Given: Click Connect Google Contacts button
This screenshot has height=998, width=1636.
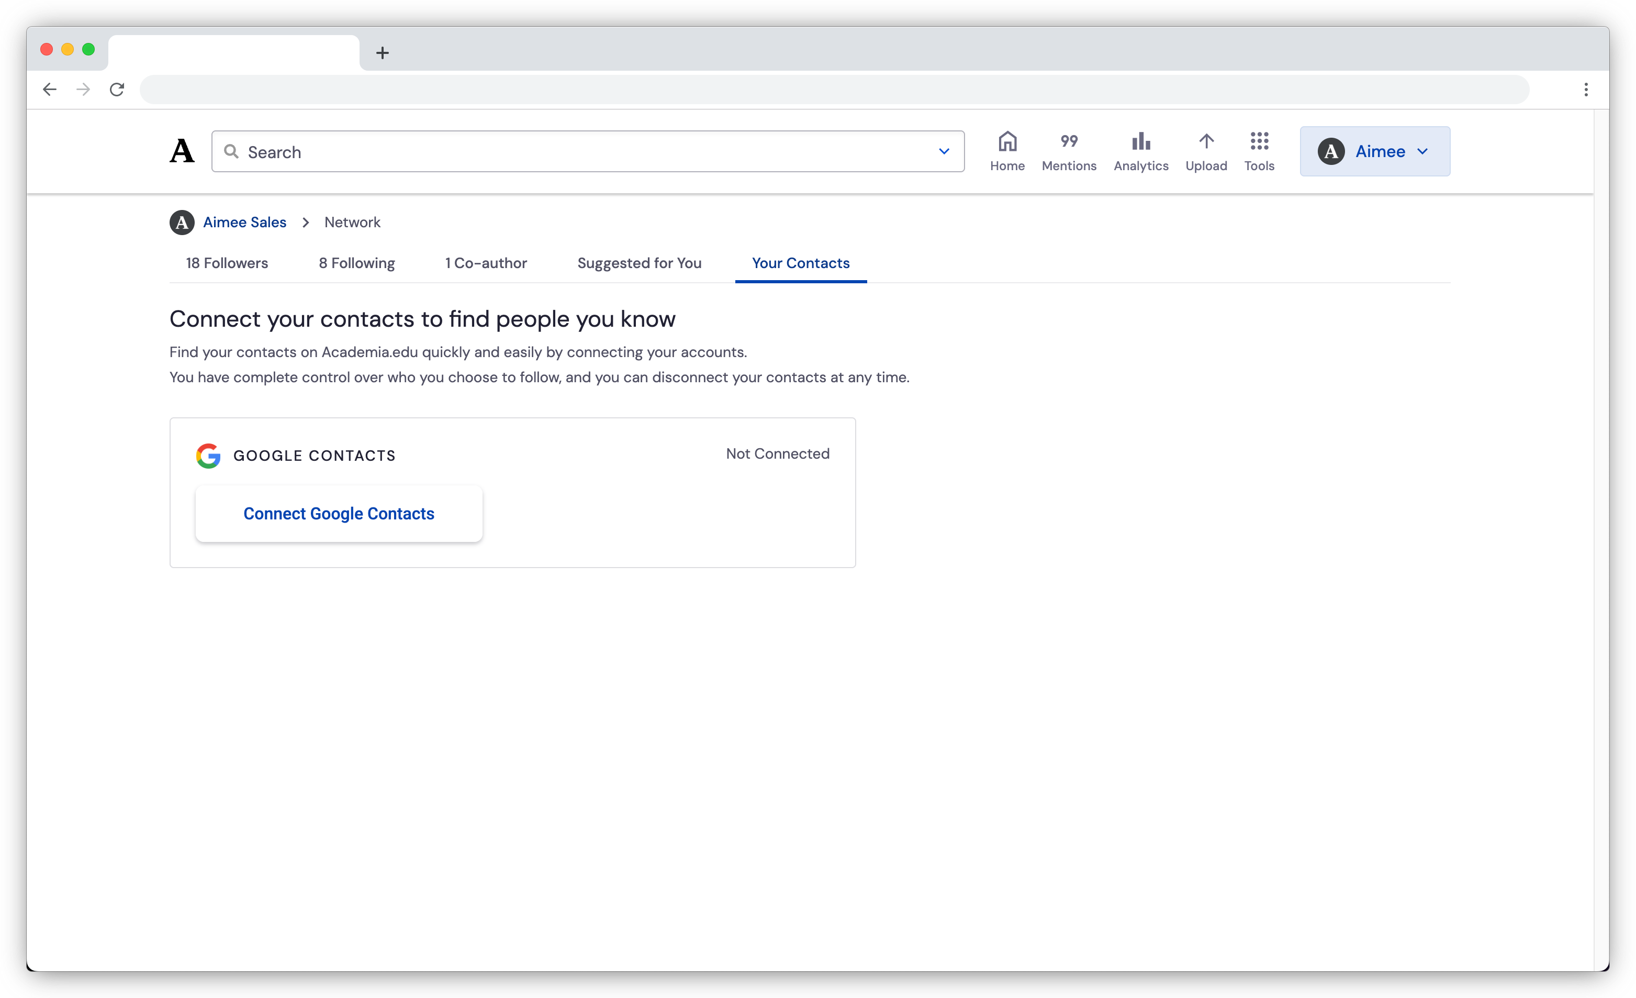Looking at the screenshot, I should click(x=339, y=514).
